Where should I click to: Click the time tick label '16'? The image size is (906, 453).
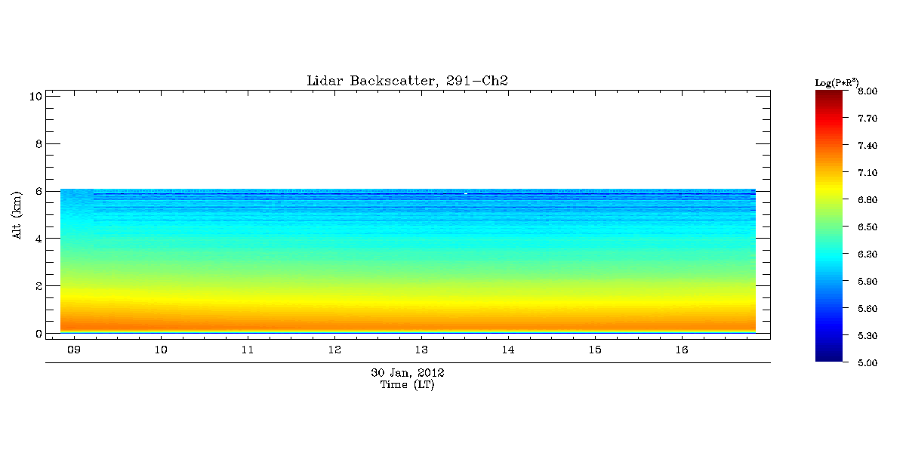[682, 350]
